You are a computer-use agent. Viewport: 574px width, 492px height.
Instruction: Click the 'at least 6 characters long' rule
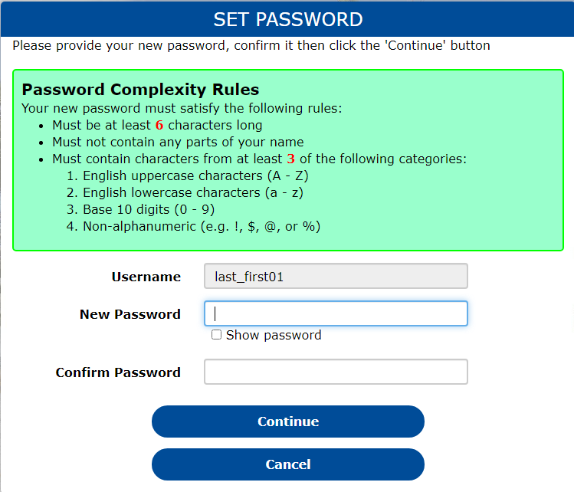click(x=157, y=125)
